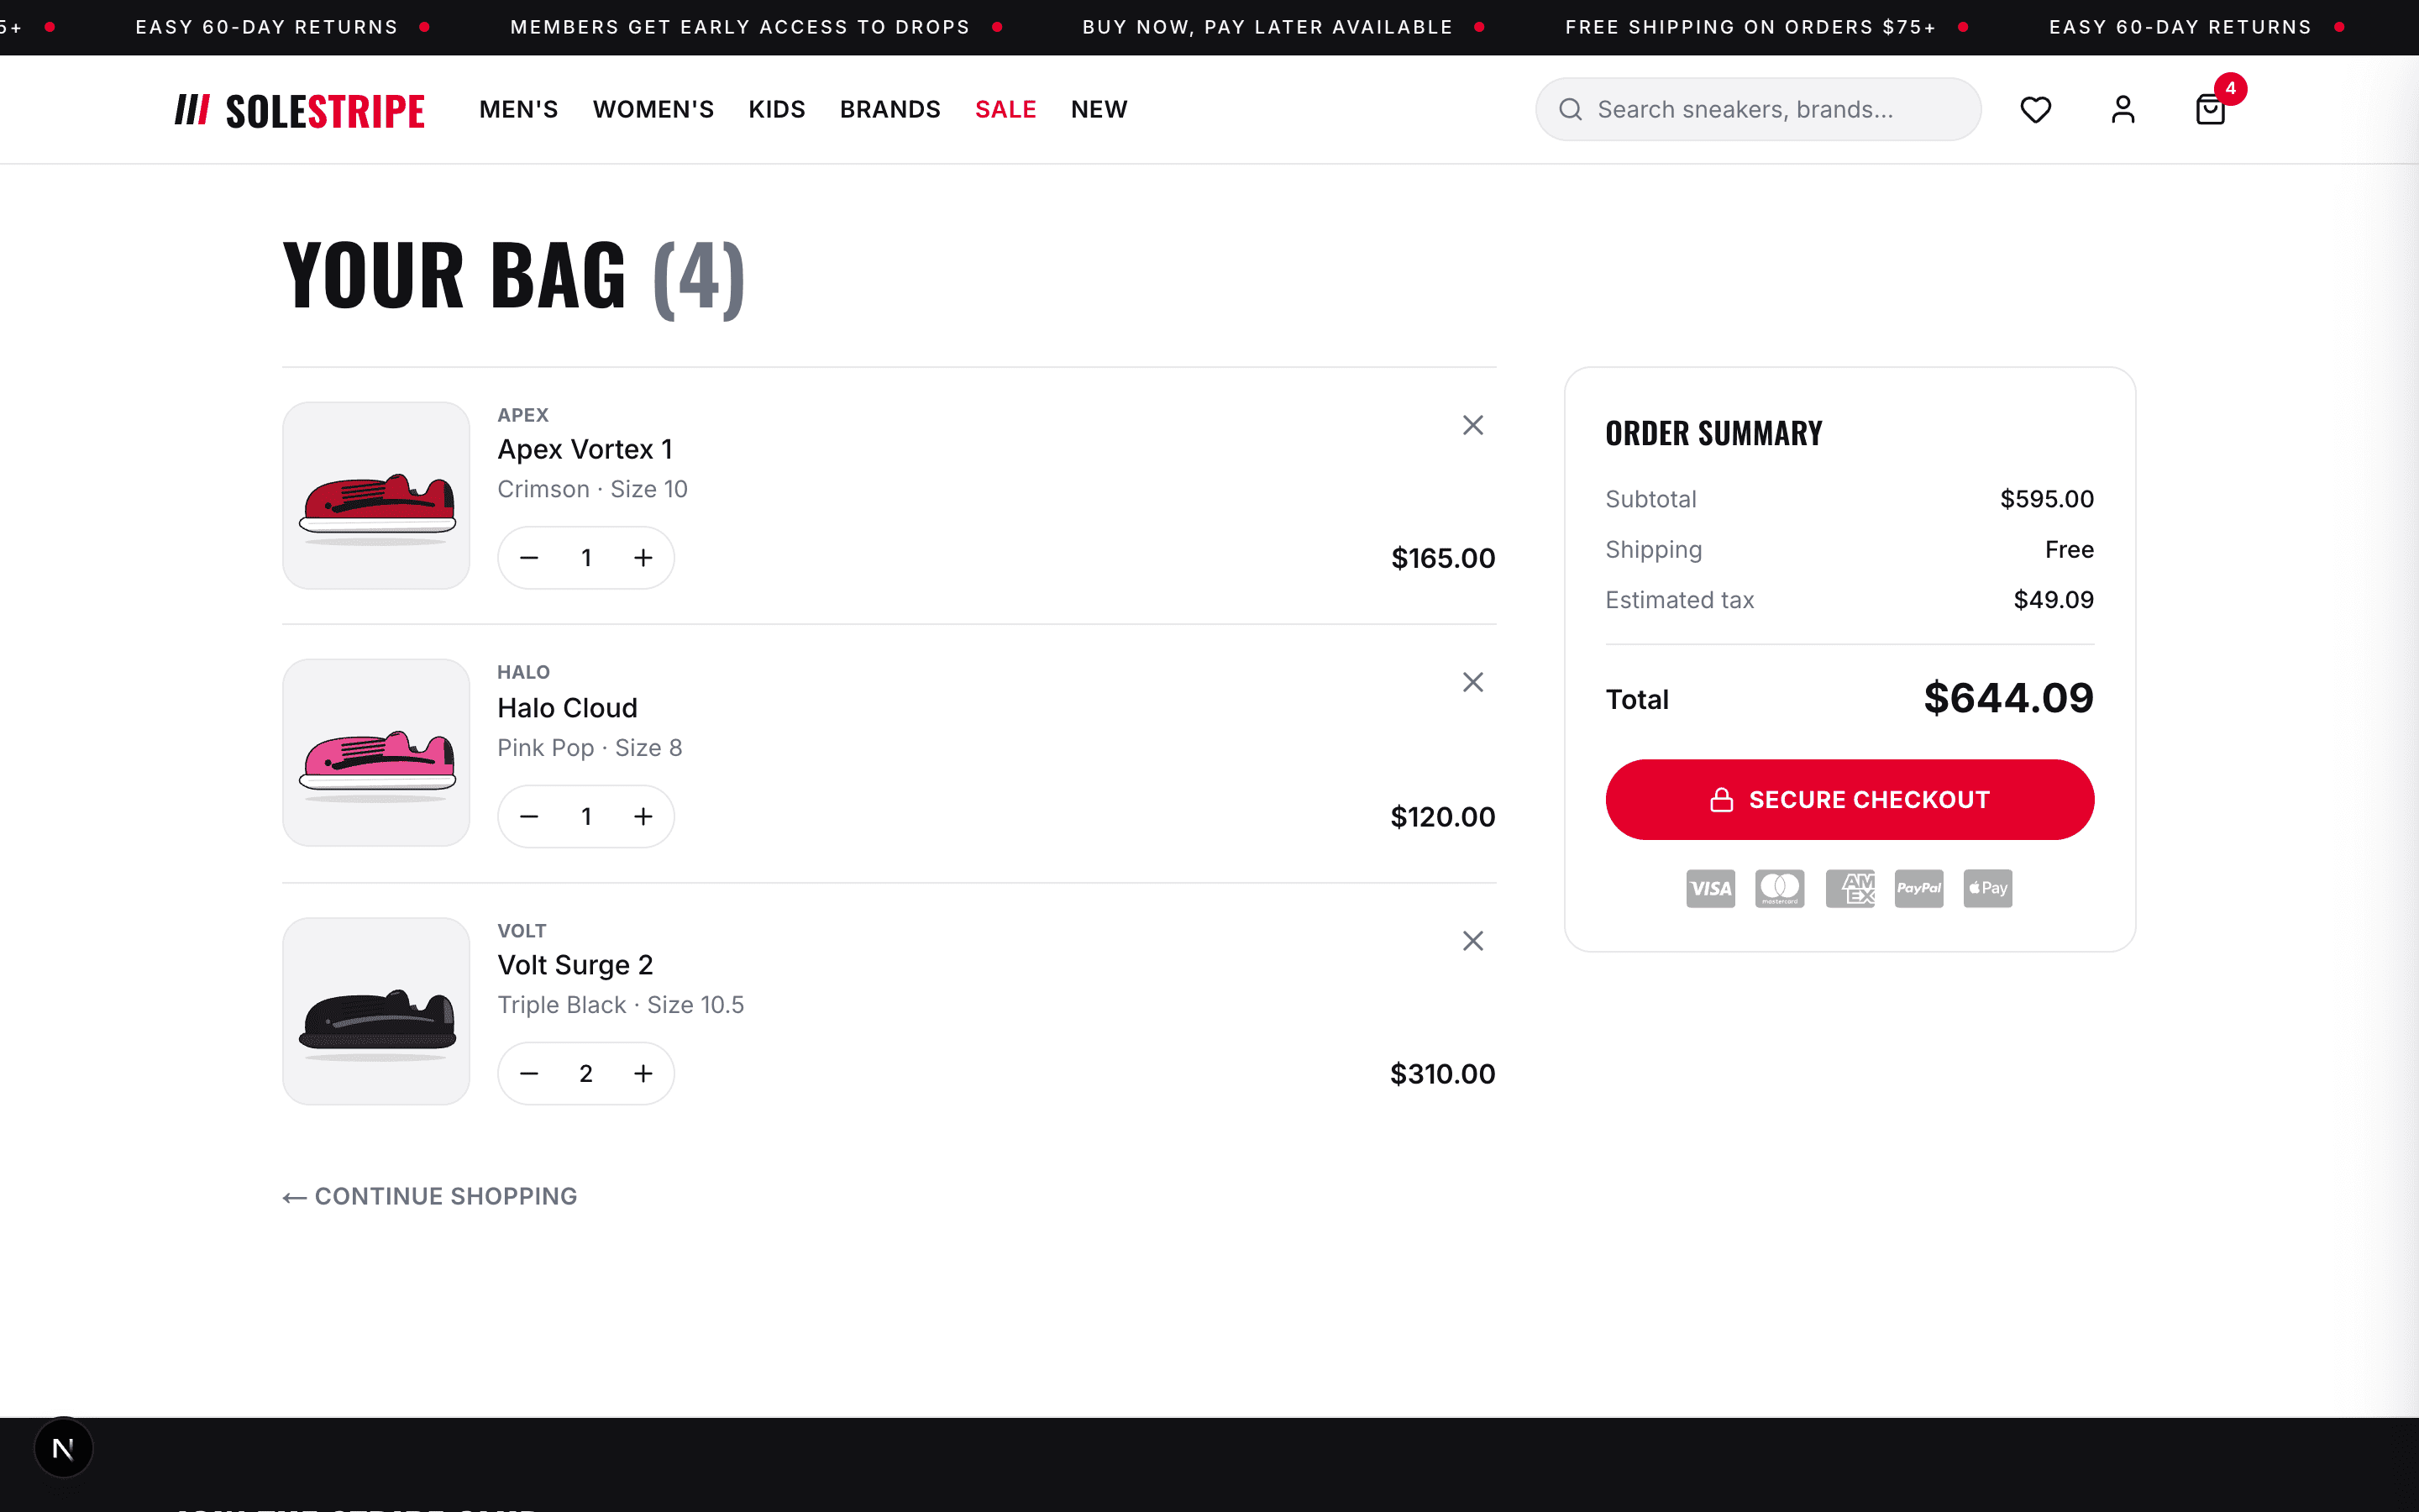Open the Apex Vortex 1 title
The image size is (2419, 1512).
(x=585, y=449)
